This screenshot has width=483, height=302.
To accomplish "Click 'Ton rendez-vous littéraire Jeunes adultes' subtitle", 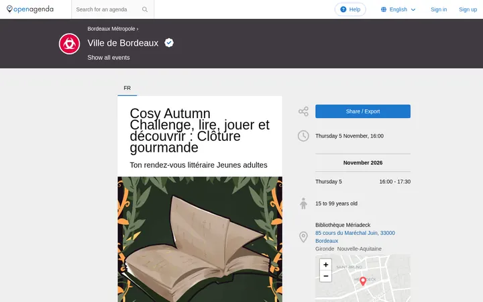I will [x=199, y=165].
